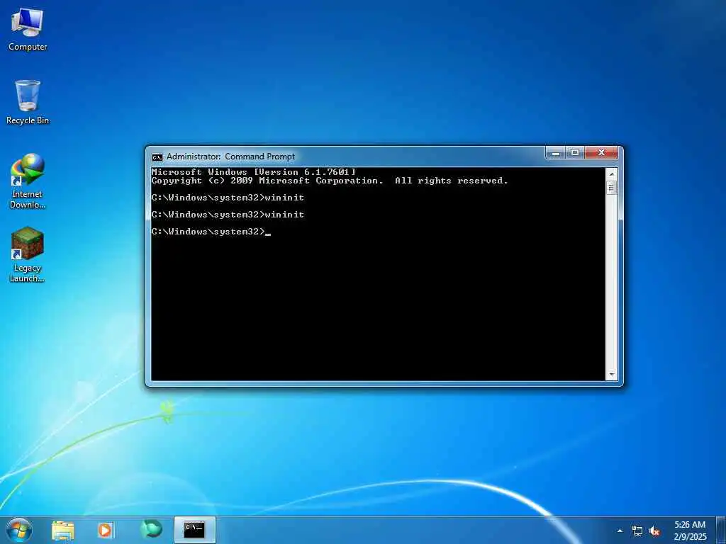Click the console vertical scrollbar thumb

[x=612, y=188]
